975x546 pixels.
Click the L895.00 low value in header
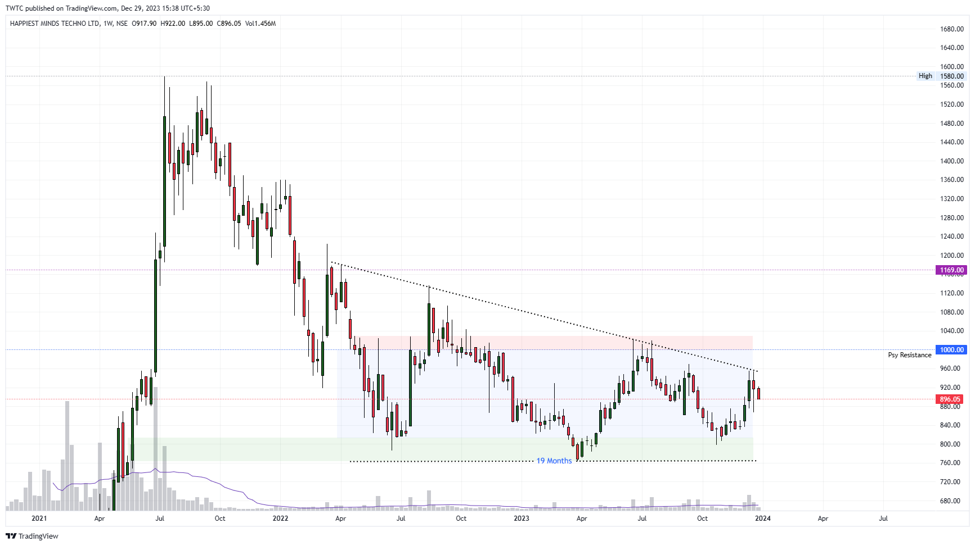click(201, 24)
